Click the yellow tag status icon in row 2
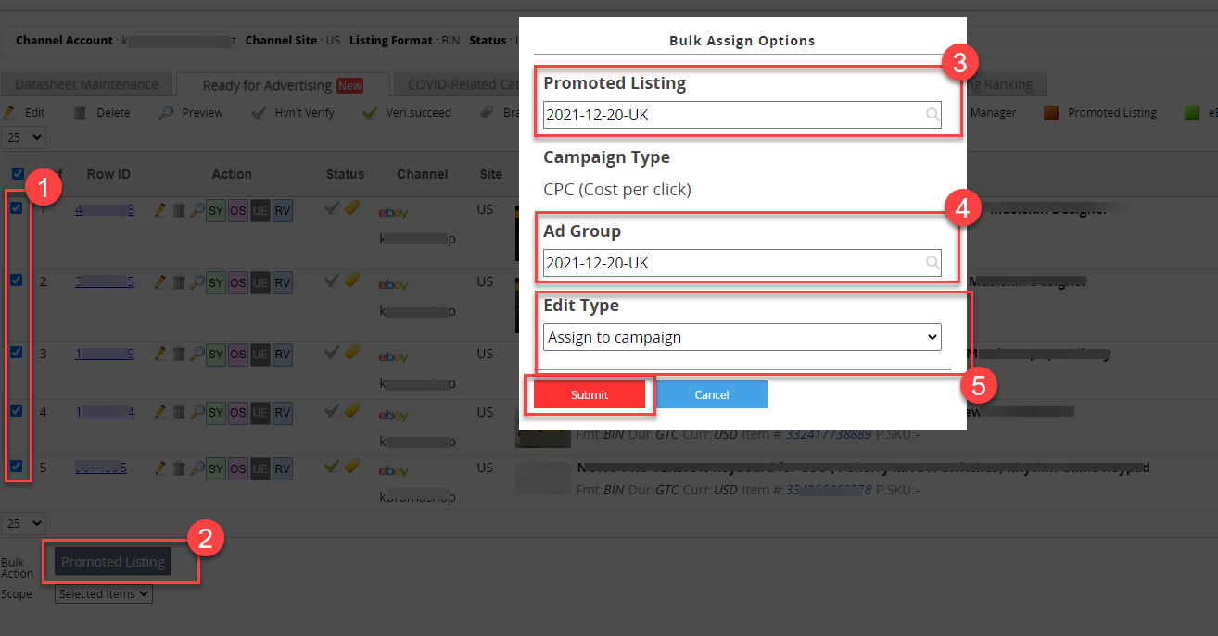 click(352, 280)
